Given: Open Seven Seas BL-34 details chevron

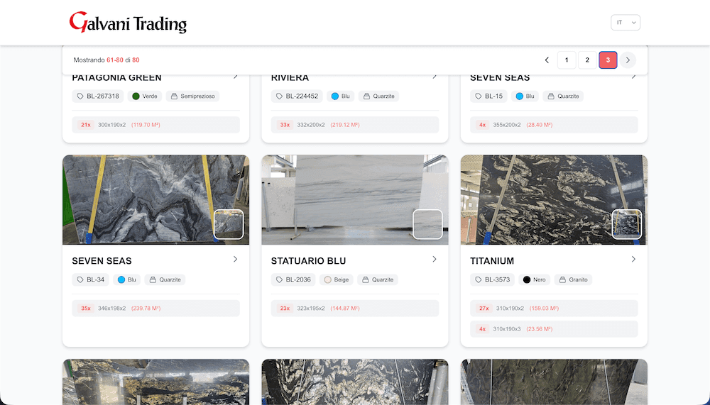Looking at the screenshot, I should (236, 260).
